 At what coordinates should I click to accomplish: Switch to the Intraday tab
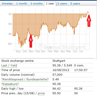click(x=7, y=4)
